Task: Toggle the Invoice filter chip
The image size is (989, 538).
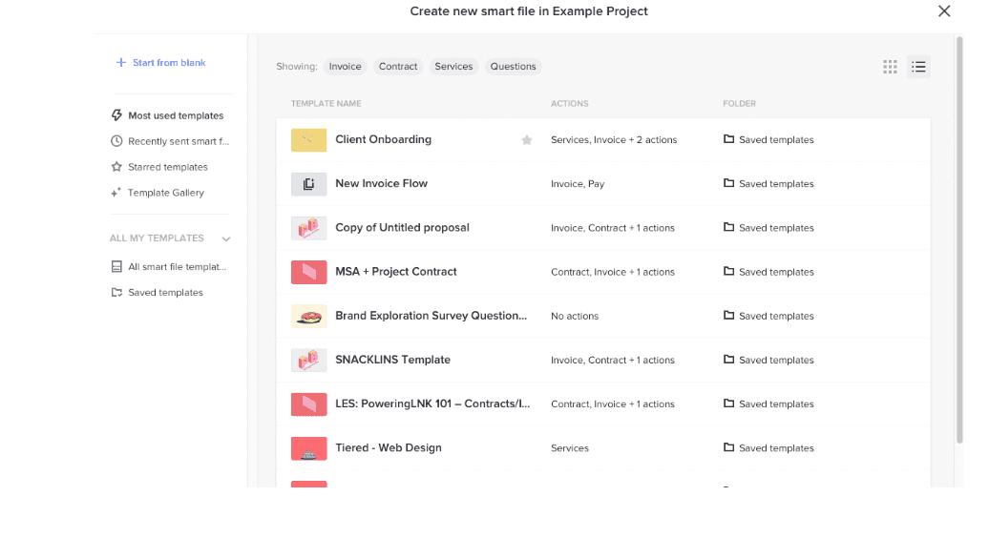Action: pyautogui.click(x=345, y=66)
